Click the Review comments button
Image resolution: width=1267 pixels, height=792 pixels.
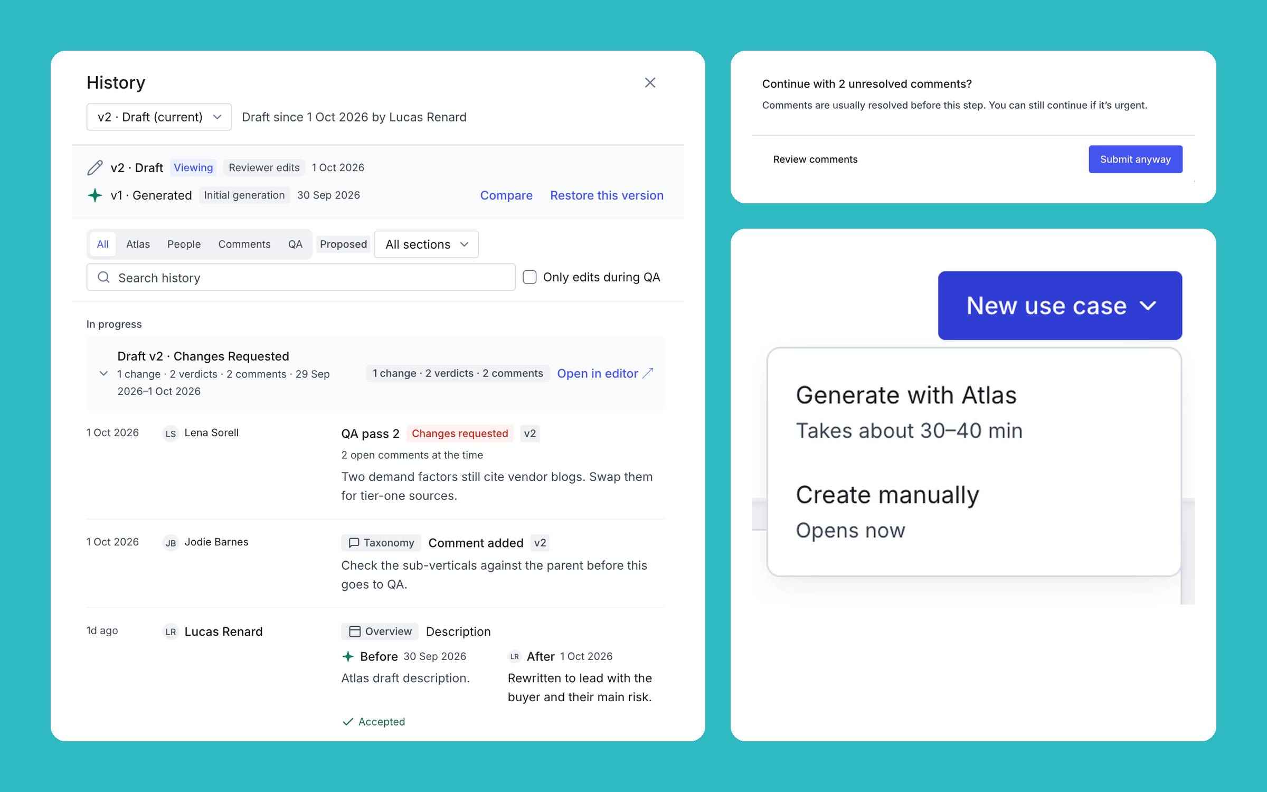pos(815,159)
